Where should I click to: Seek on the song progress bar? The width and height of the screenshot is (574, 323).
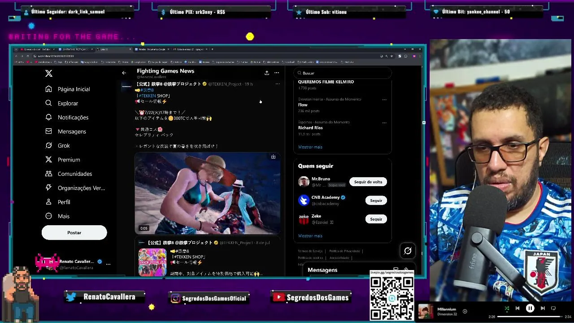pyautogui.click(x=530, y=317)
